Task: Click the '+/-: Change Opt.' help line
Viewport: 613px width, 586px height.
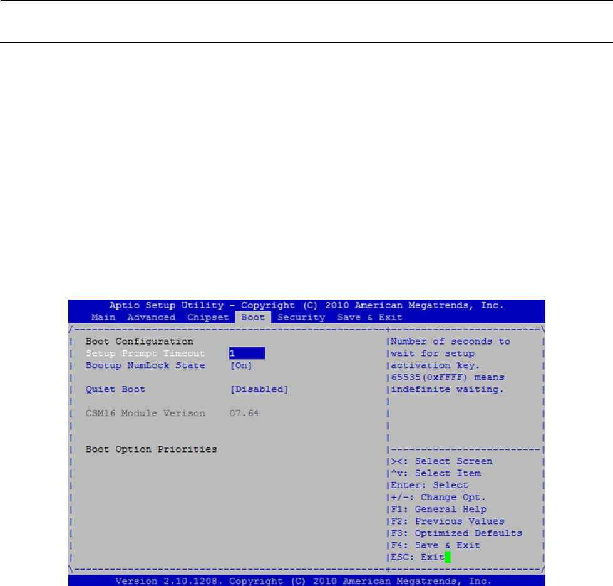Action: (x=438, y=497)
